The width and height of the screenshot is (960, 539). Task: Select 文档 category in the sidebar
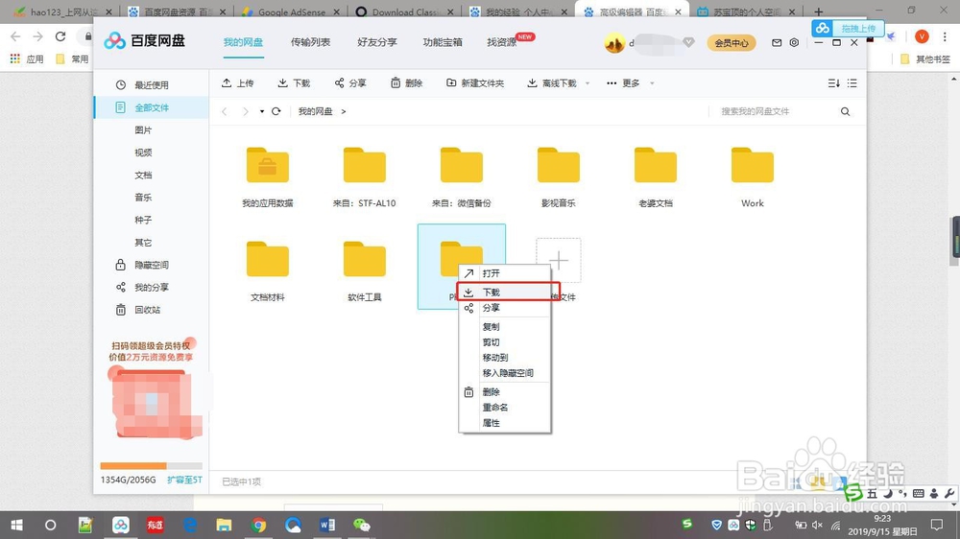coord(143,175)
